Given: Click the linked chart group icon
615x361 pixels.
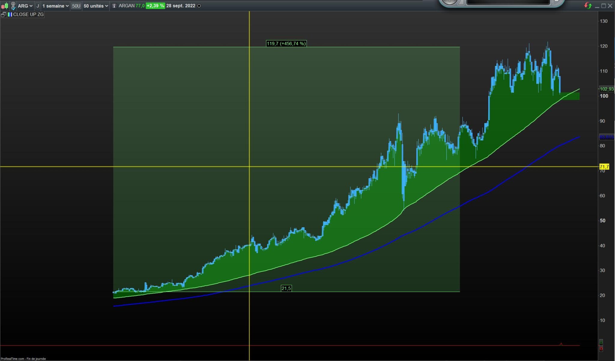Looking at the screenshot, I should point(13,6).
